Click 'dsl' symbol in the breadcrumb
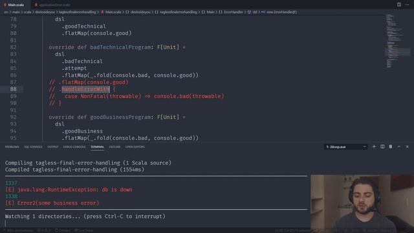Screen dimensions: 414x233 [255, 12]
